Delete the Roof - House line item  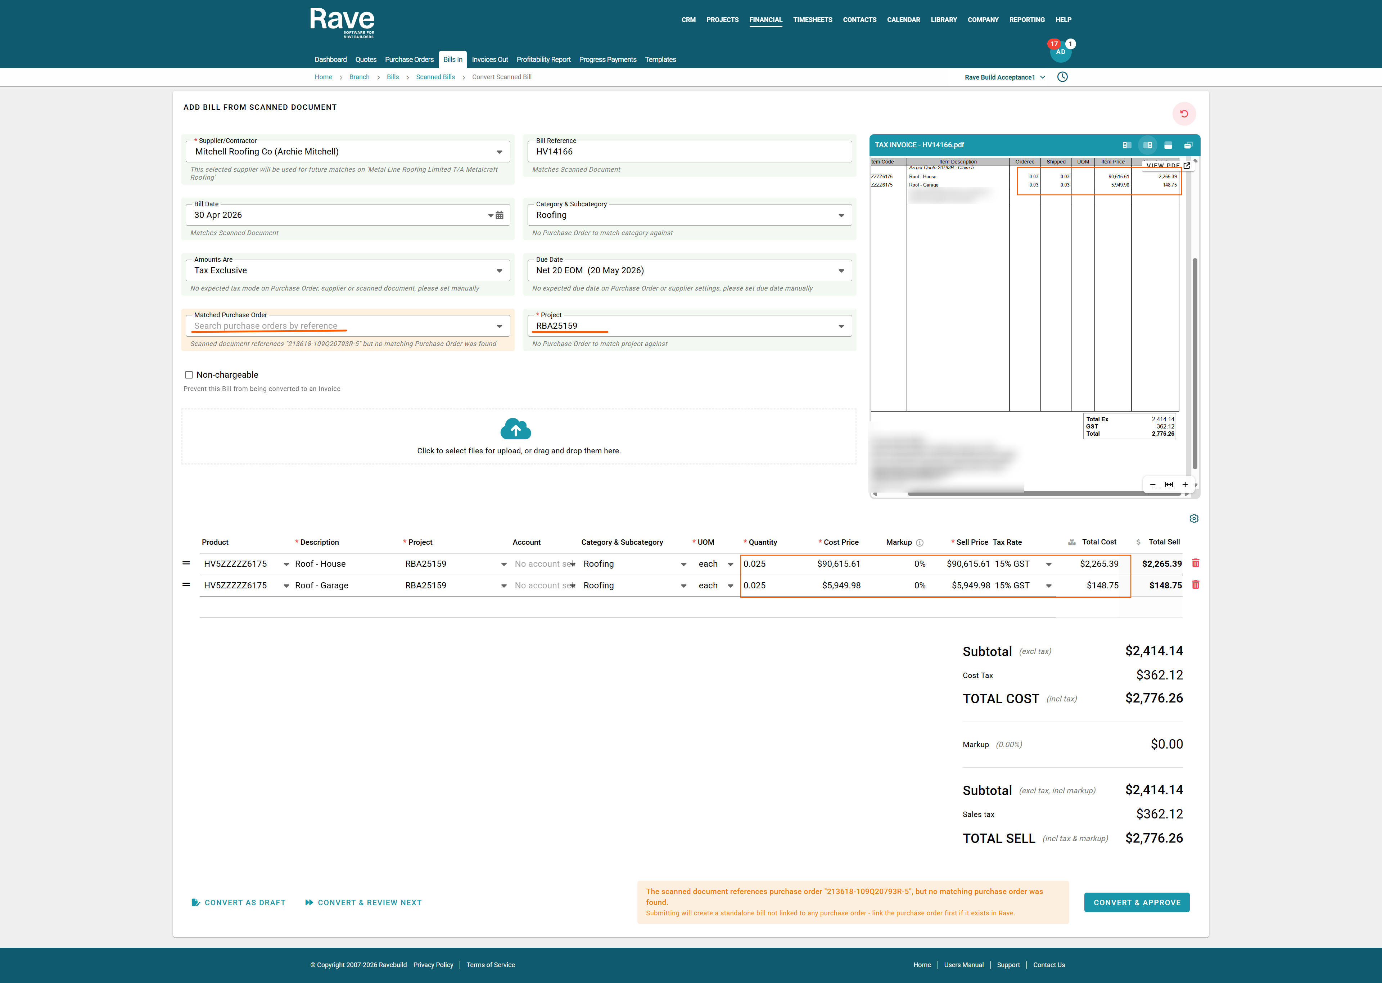[1195, 564]
